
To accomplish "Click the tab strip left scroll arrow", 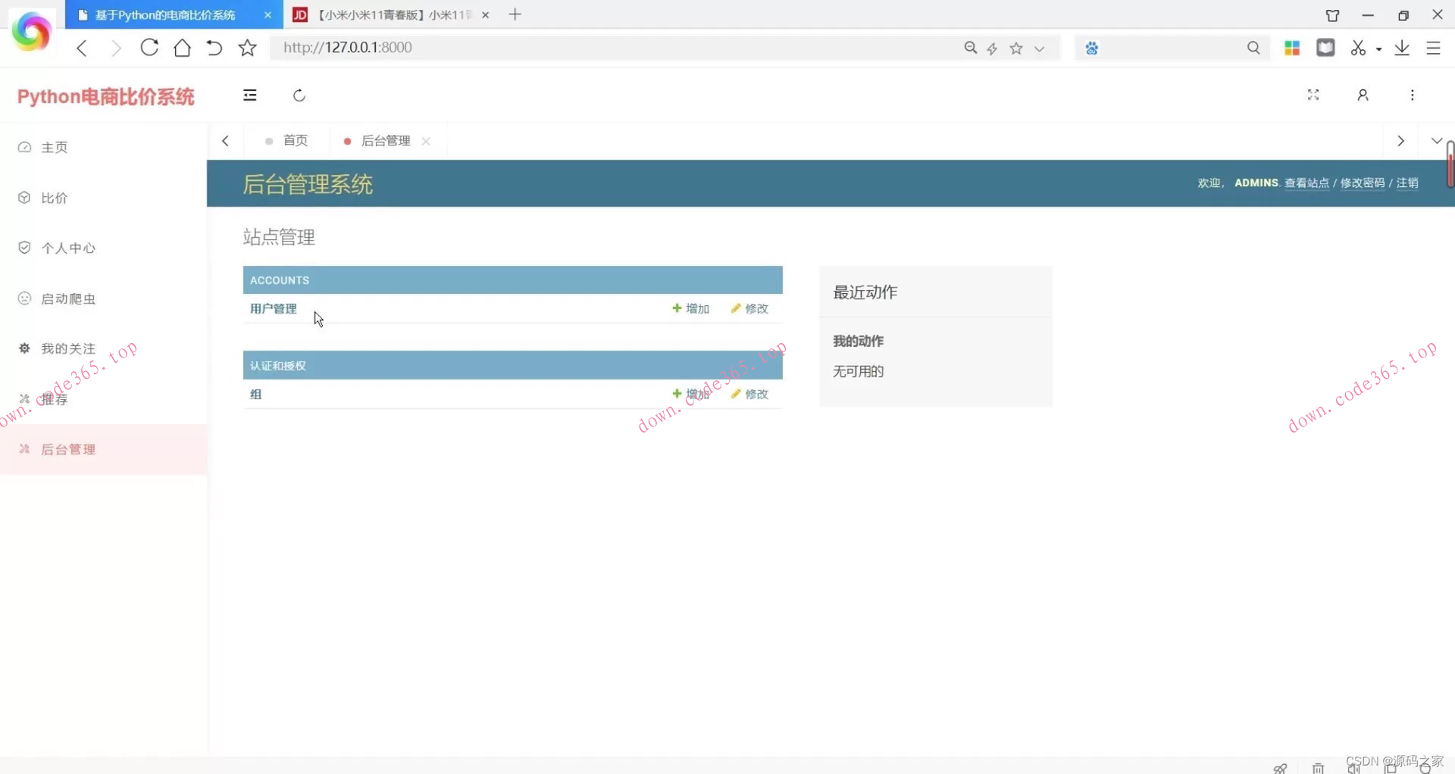I will pyautogui.click(x=225, y=141).
